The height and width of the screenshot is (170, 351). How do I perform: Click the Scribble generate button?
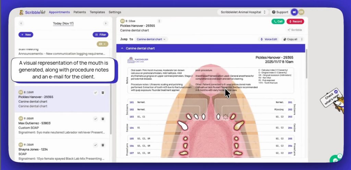[295, 30]
